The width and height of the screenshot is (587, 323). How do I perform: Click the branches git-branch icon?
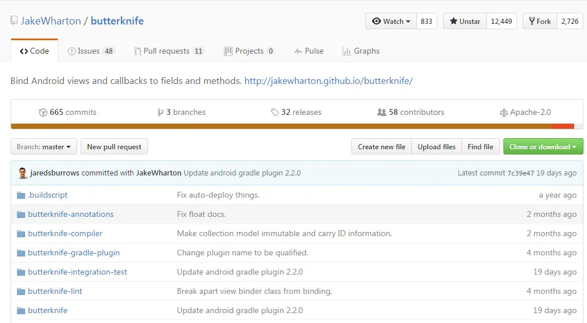pos(161,113)
